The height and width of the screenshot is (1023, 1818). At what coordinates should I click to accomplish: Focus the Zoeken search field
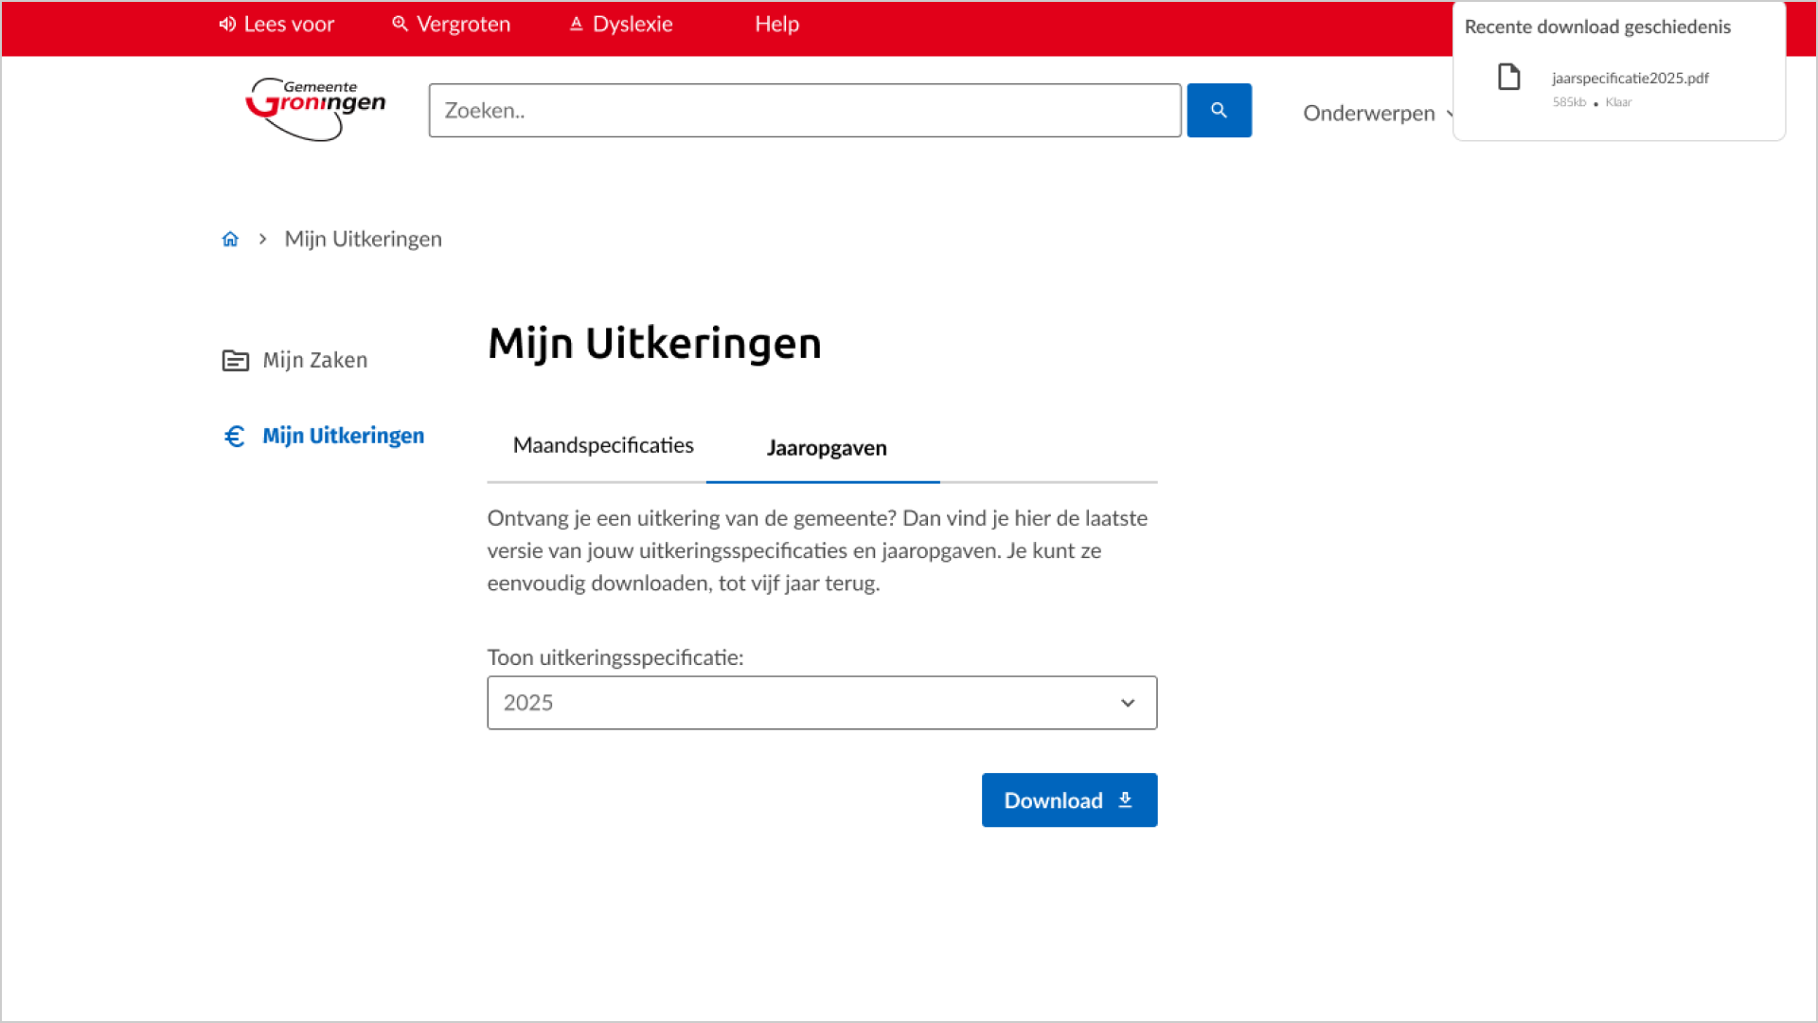pos(805,110)
